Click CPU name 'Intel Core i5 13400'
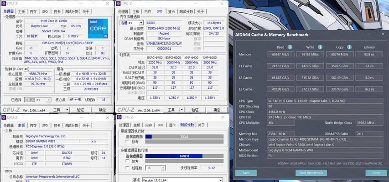The height and width of the screenshot is (182, 389). pyautogui.click(x=54, y=21)
